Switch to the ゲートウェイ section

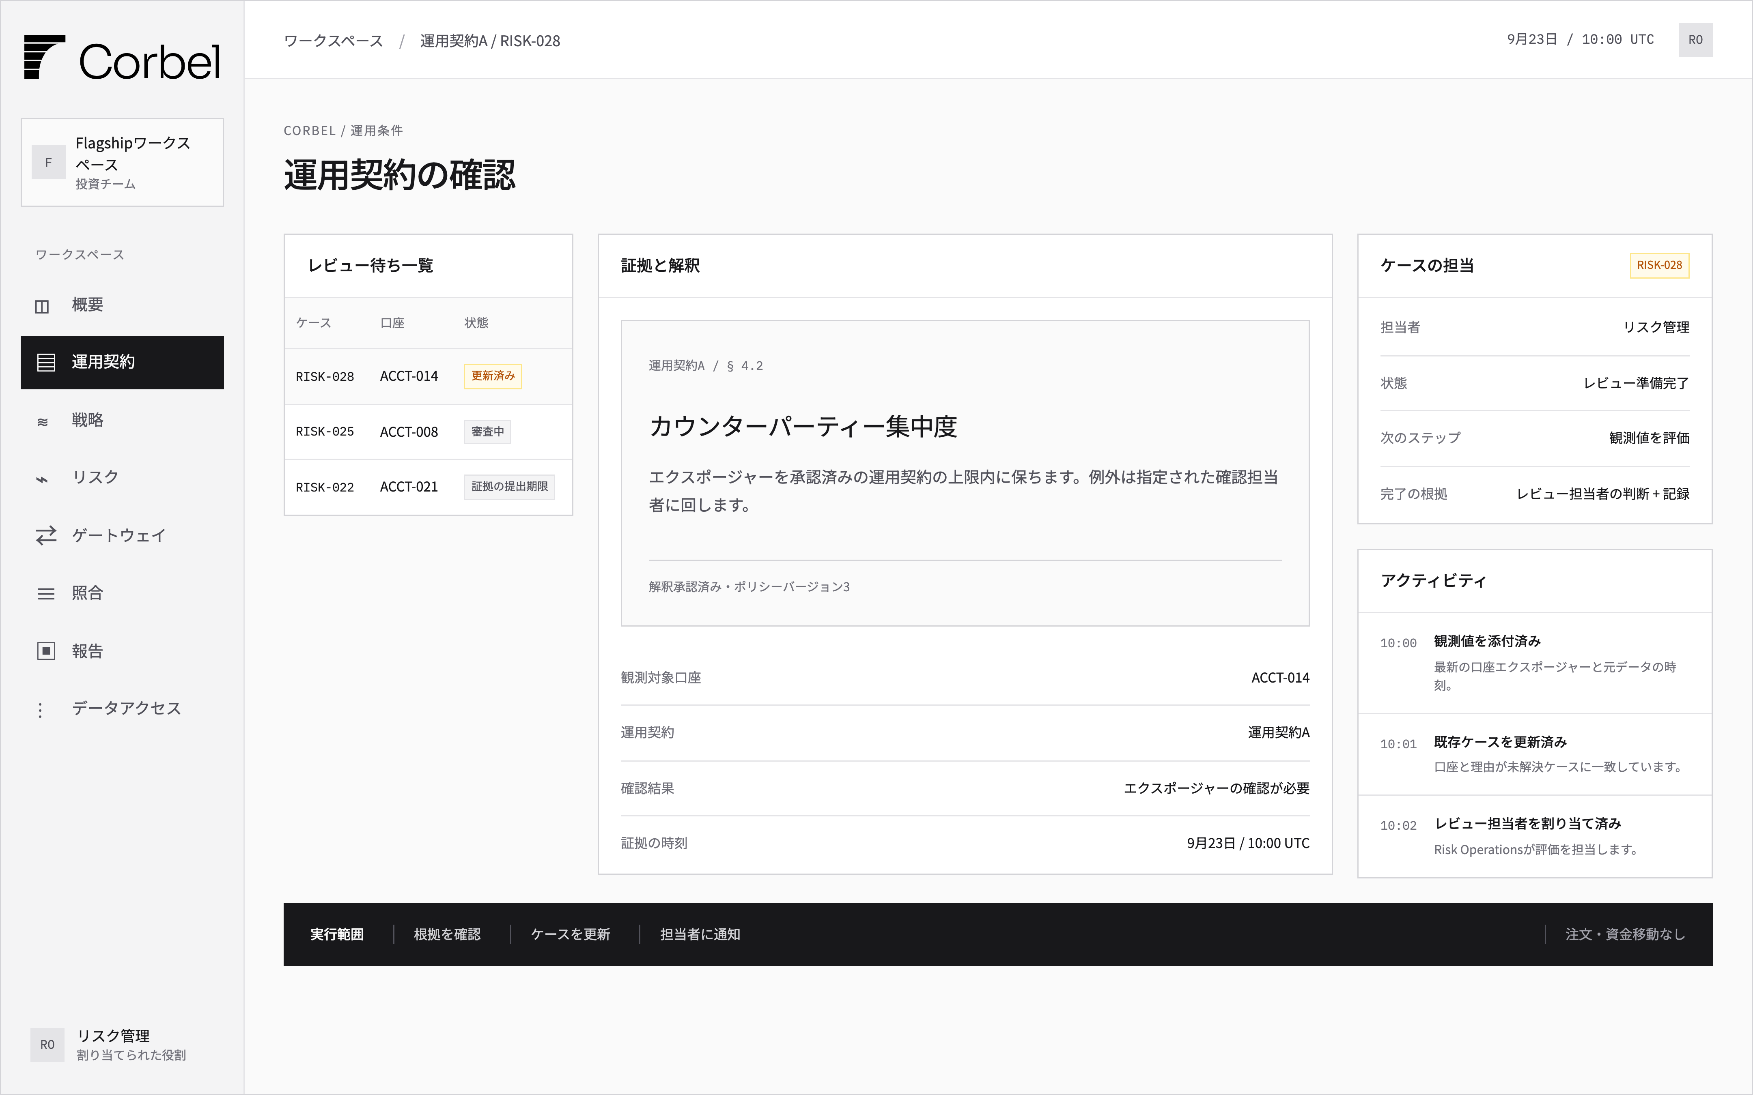(122, 535)
